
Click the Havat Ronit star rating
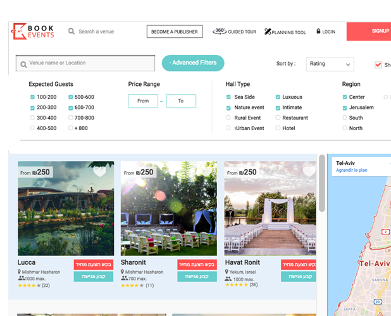coord(237,284)
